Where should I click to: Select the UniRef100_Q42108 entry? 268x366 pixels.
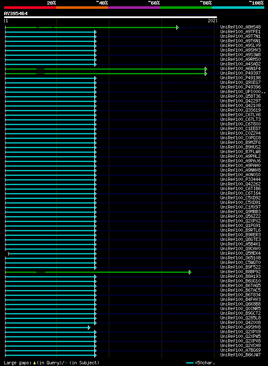(x=240, y=105)
